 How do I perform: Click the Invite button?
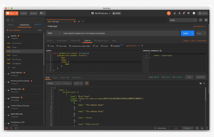[116, 13]
